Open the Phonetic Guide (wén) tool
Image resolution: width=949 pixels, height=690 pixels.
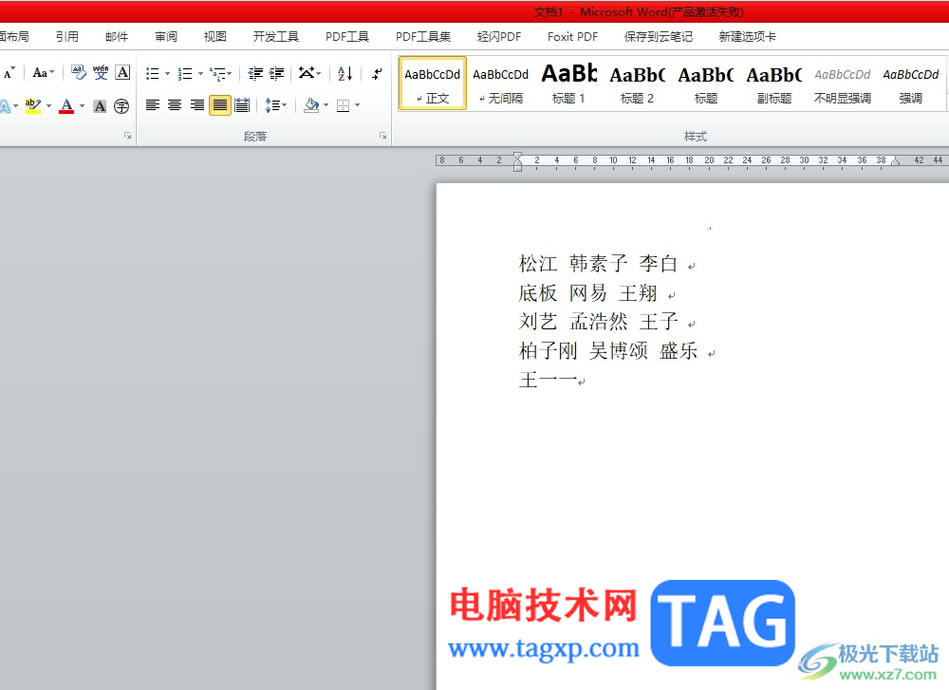(101, 73)
